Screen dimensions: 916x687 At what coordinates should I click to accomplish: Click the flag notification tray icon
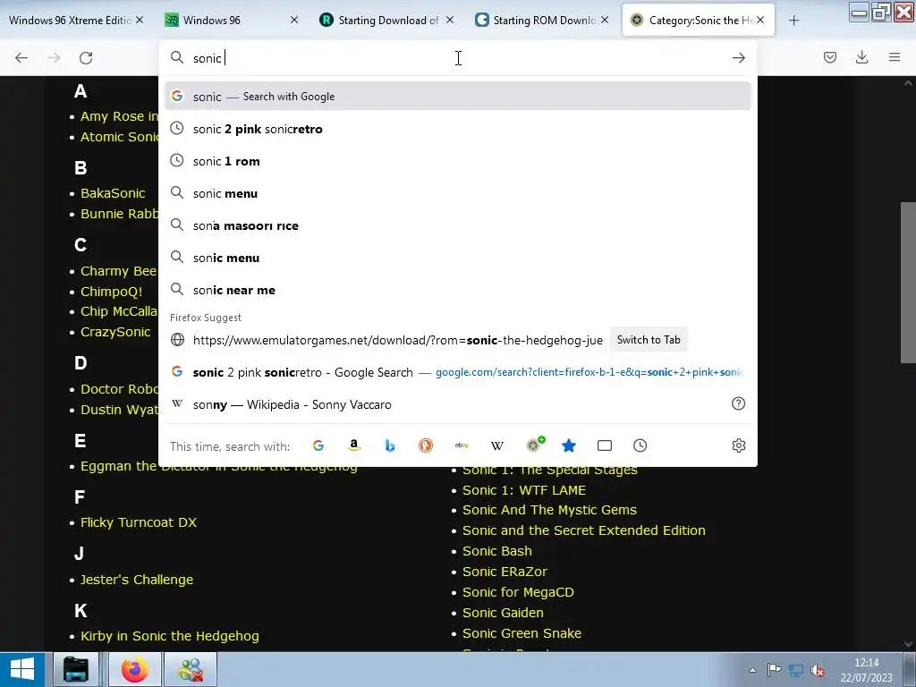pos(774,670)
